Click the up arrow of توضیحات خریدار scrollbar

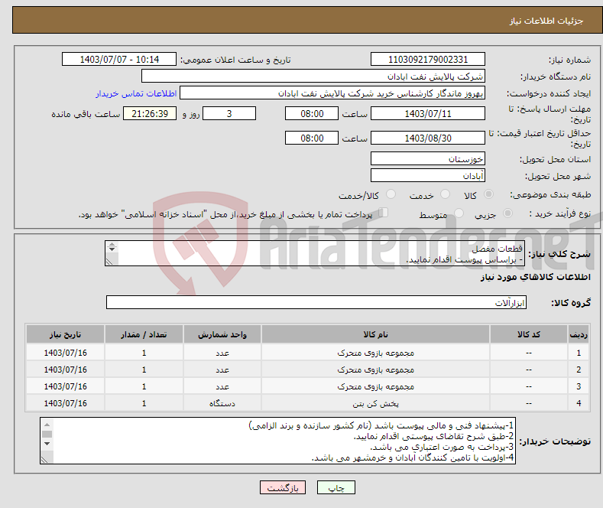point(47,425)
